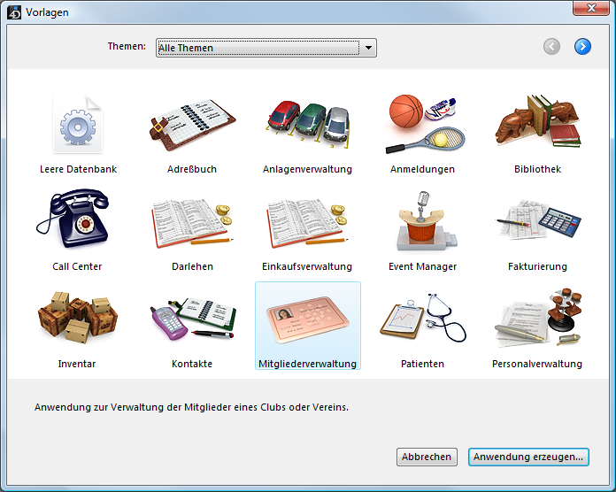The height and width of the screenshot is (492, 616).
Task: Choose the Inventar boxes icon
Action: (78, 320)
